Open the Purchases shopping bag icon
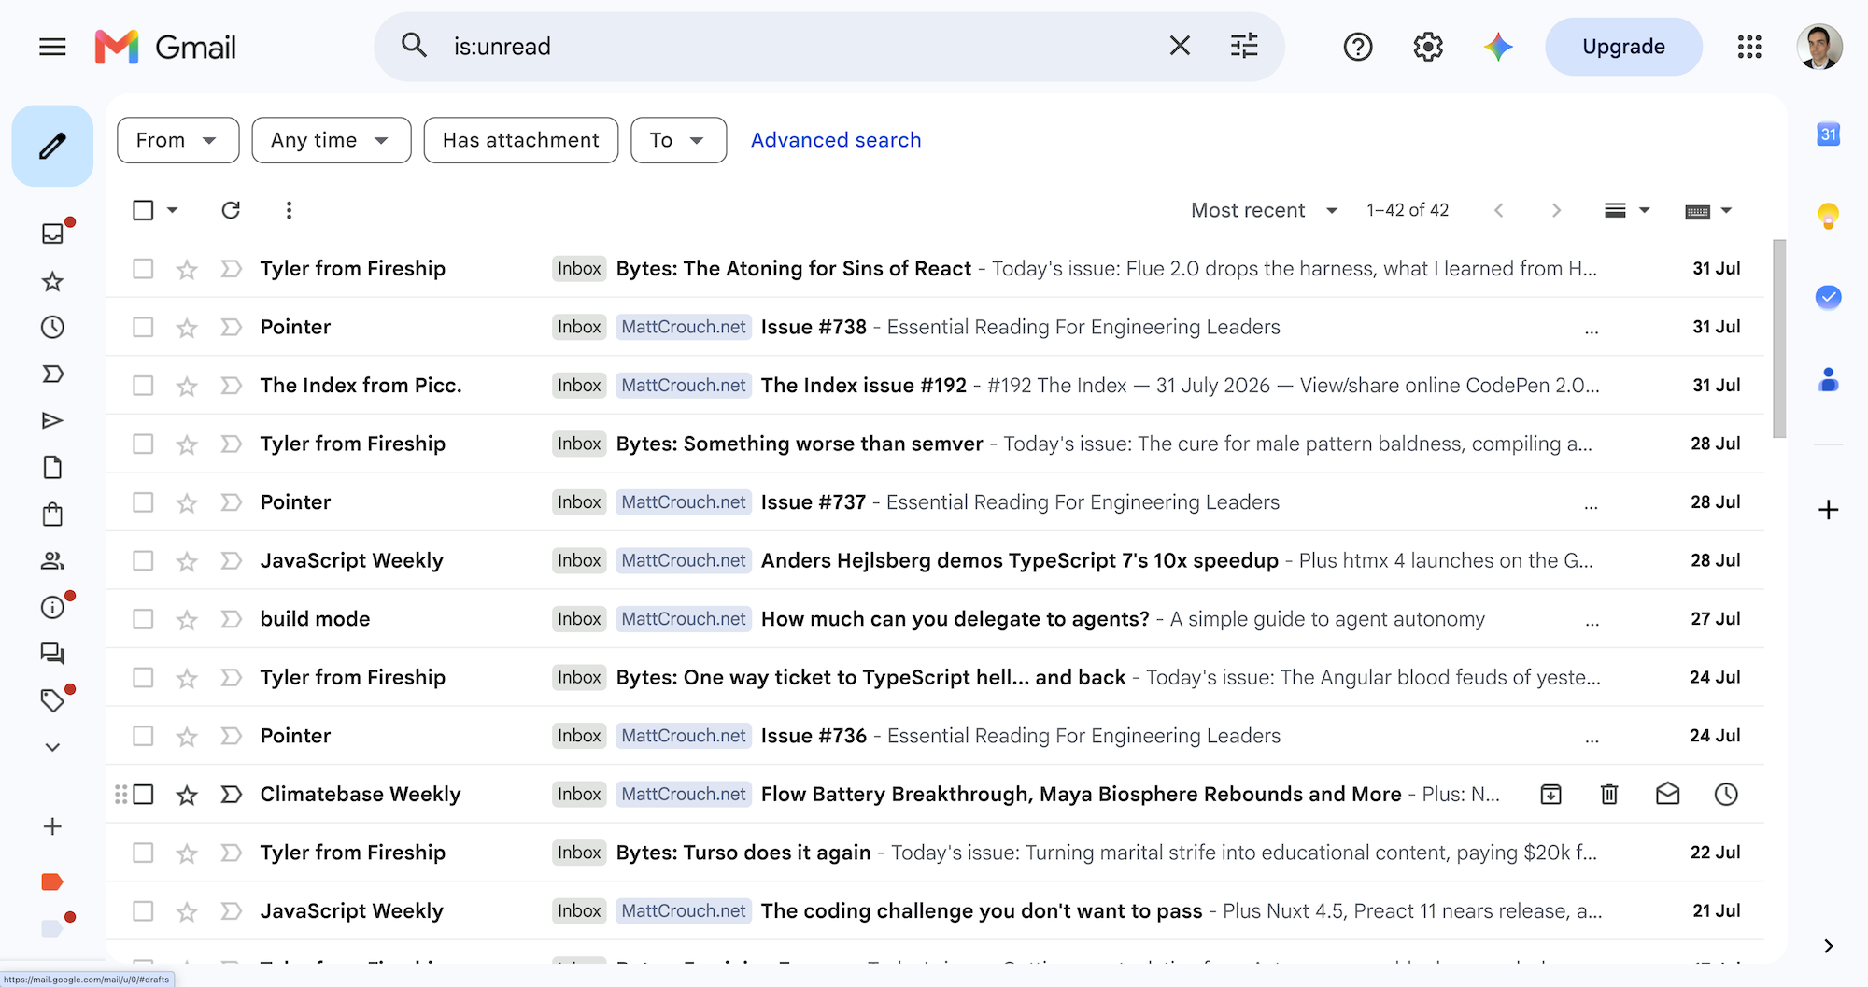Viewport: 1868px width, 987px height. click(52, 514)
